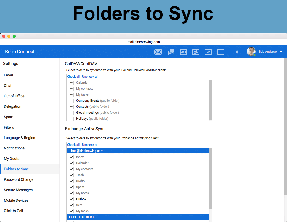The width and height of the screenshot is (287, 222).
Task: Click the CalDAV folder list scrollbar
Action: pos(211,100)
